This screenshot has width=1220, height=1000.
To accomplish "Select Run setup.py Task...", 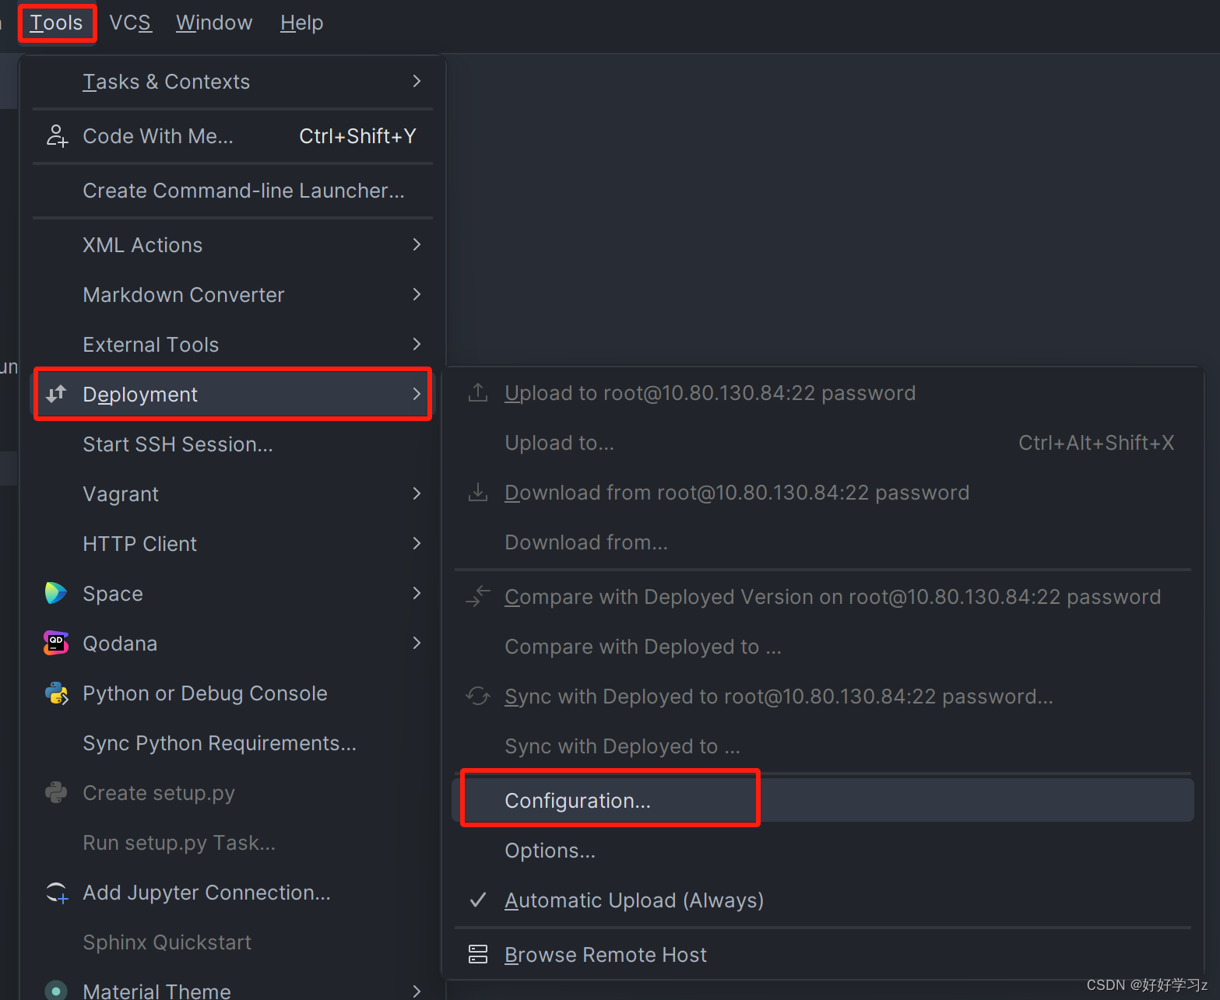I will [x=232, y=842].
